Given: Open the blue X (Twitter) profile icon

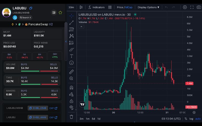Looking at the screenshot, I should click(15, 17).
